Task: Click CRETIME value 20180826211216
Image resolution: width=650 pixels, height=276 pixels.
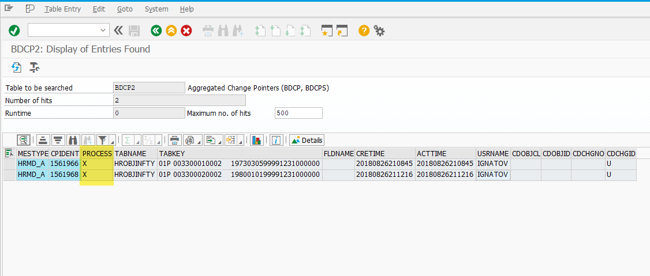Action: (385, 175)
